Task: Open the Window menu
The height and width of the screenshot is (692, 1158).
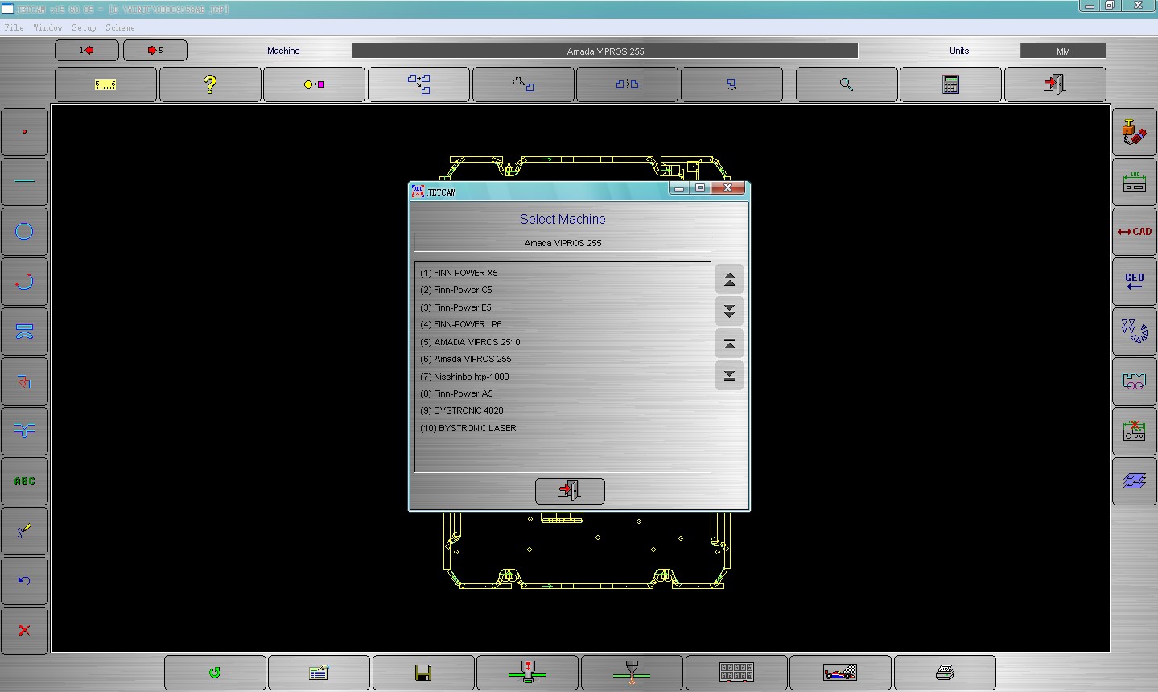Action: point(47,27)
